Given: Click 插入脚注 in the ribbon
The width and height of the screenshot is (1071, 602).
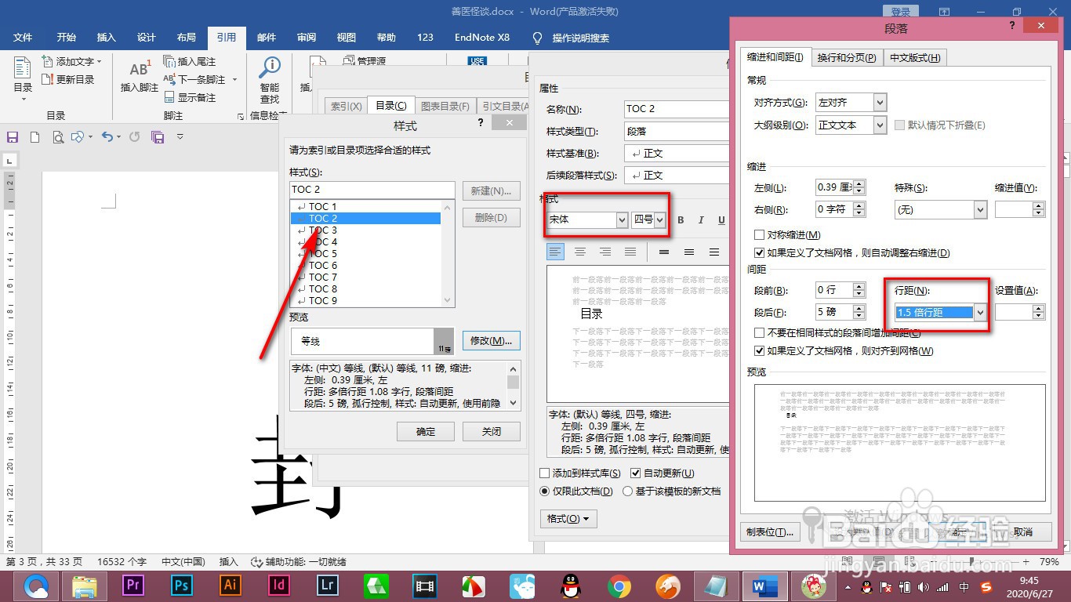Looking at the screenshot, I should pyautogui.click(x=140, y=77).
